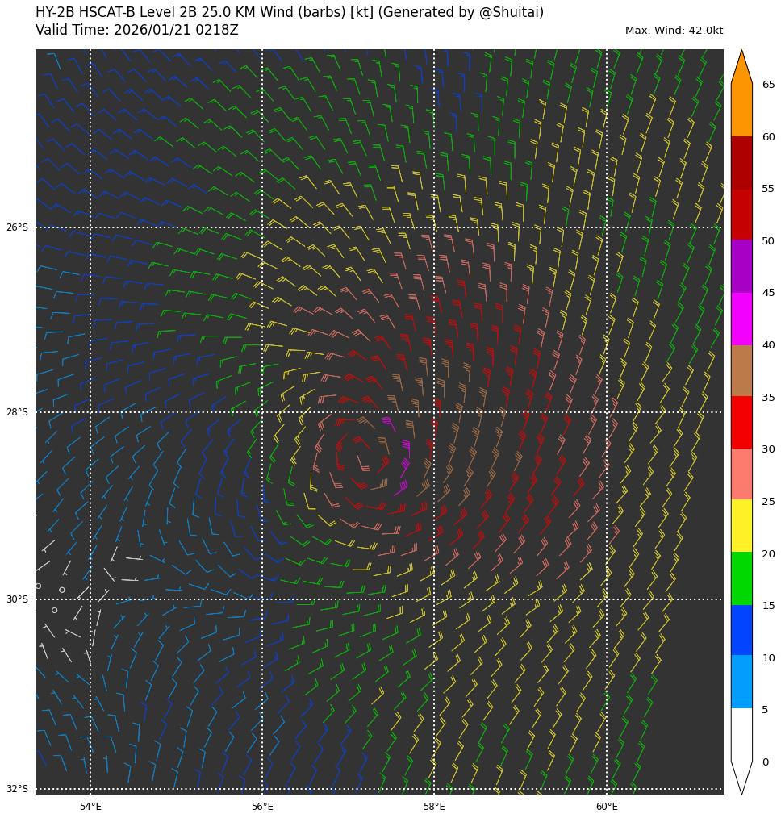Pick the yellow 20-25 kt colorbar segment

pos(741,525)
